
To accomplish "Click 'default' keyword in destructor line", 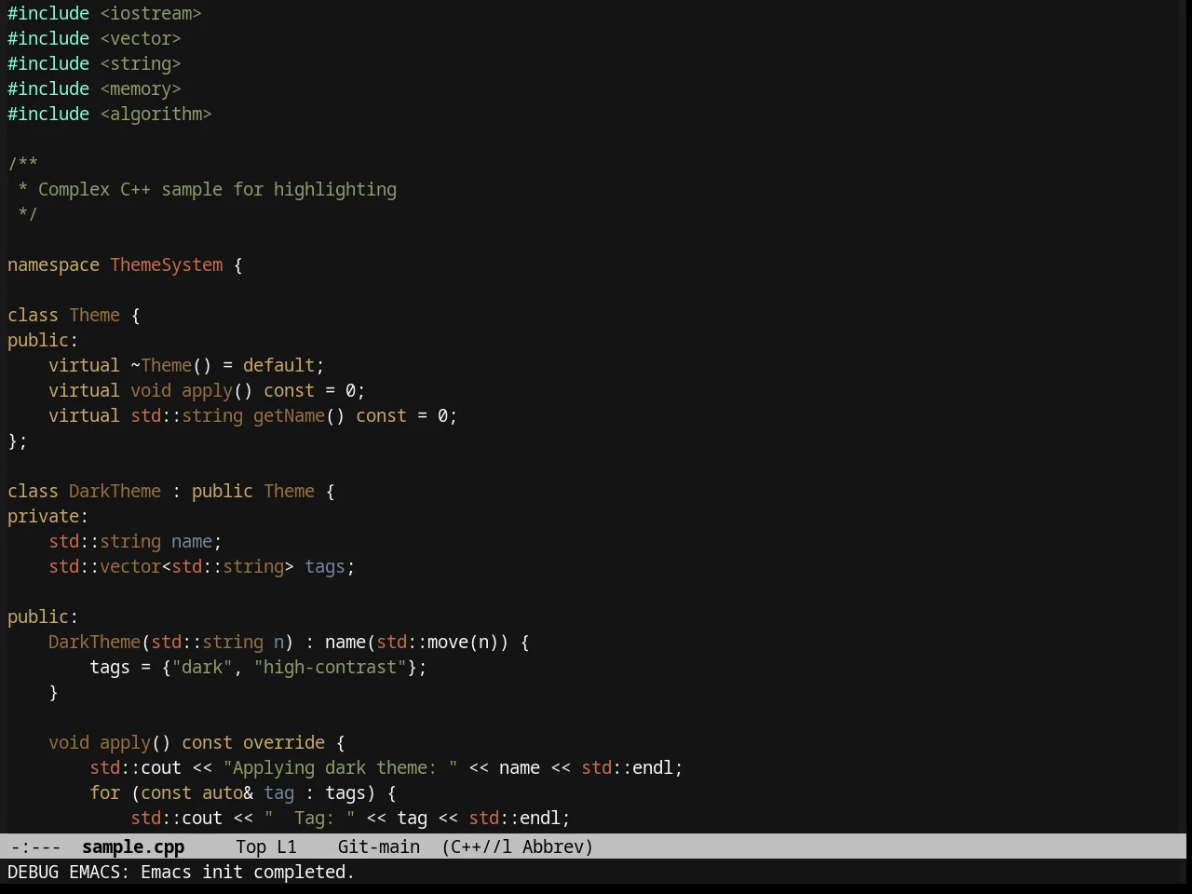I will click(278, 365).
